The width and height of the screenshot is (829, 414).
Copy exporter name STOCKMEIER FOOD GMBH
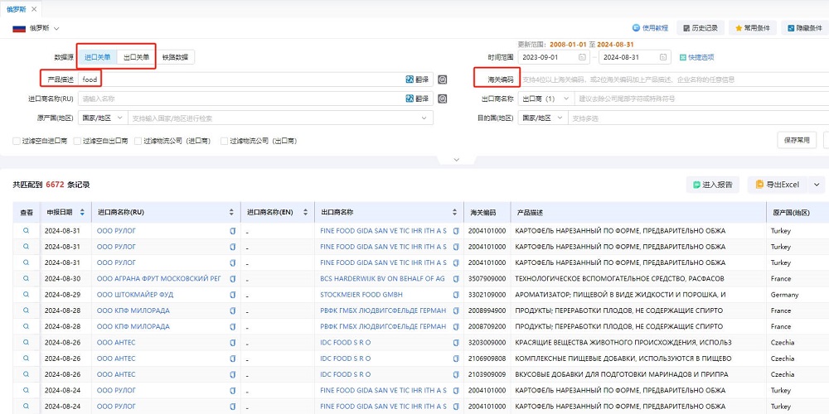click(456, 295)
